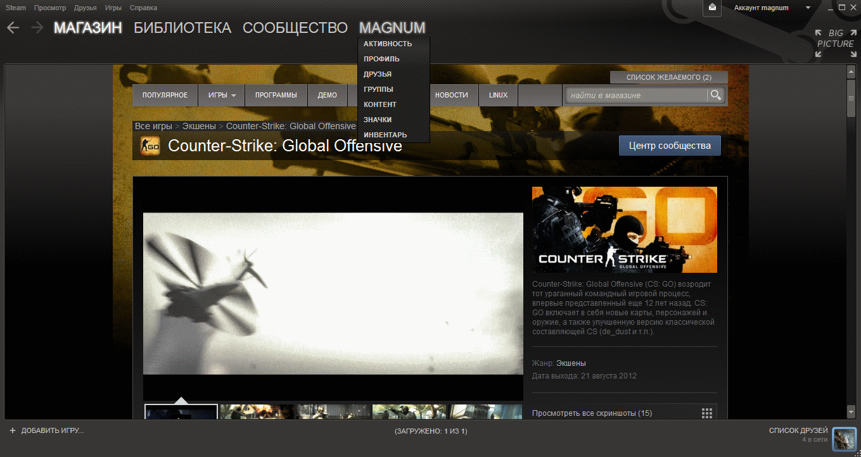Click the plus icon to add game
The image size is (861, 457).
tap(12, 430)
